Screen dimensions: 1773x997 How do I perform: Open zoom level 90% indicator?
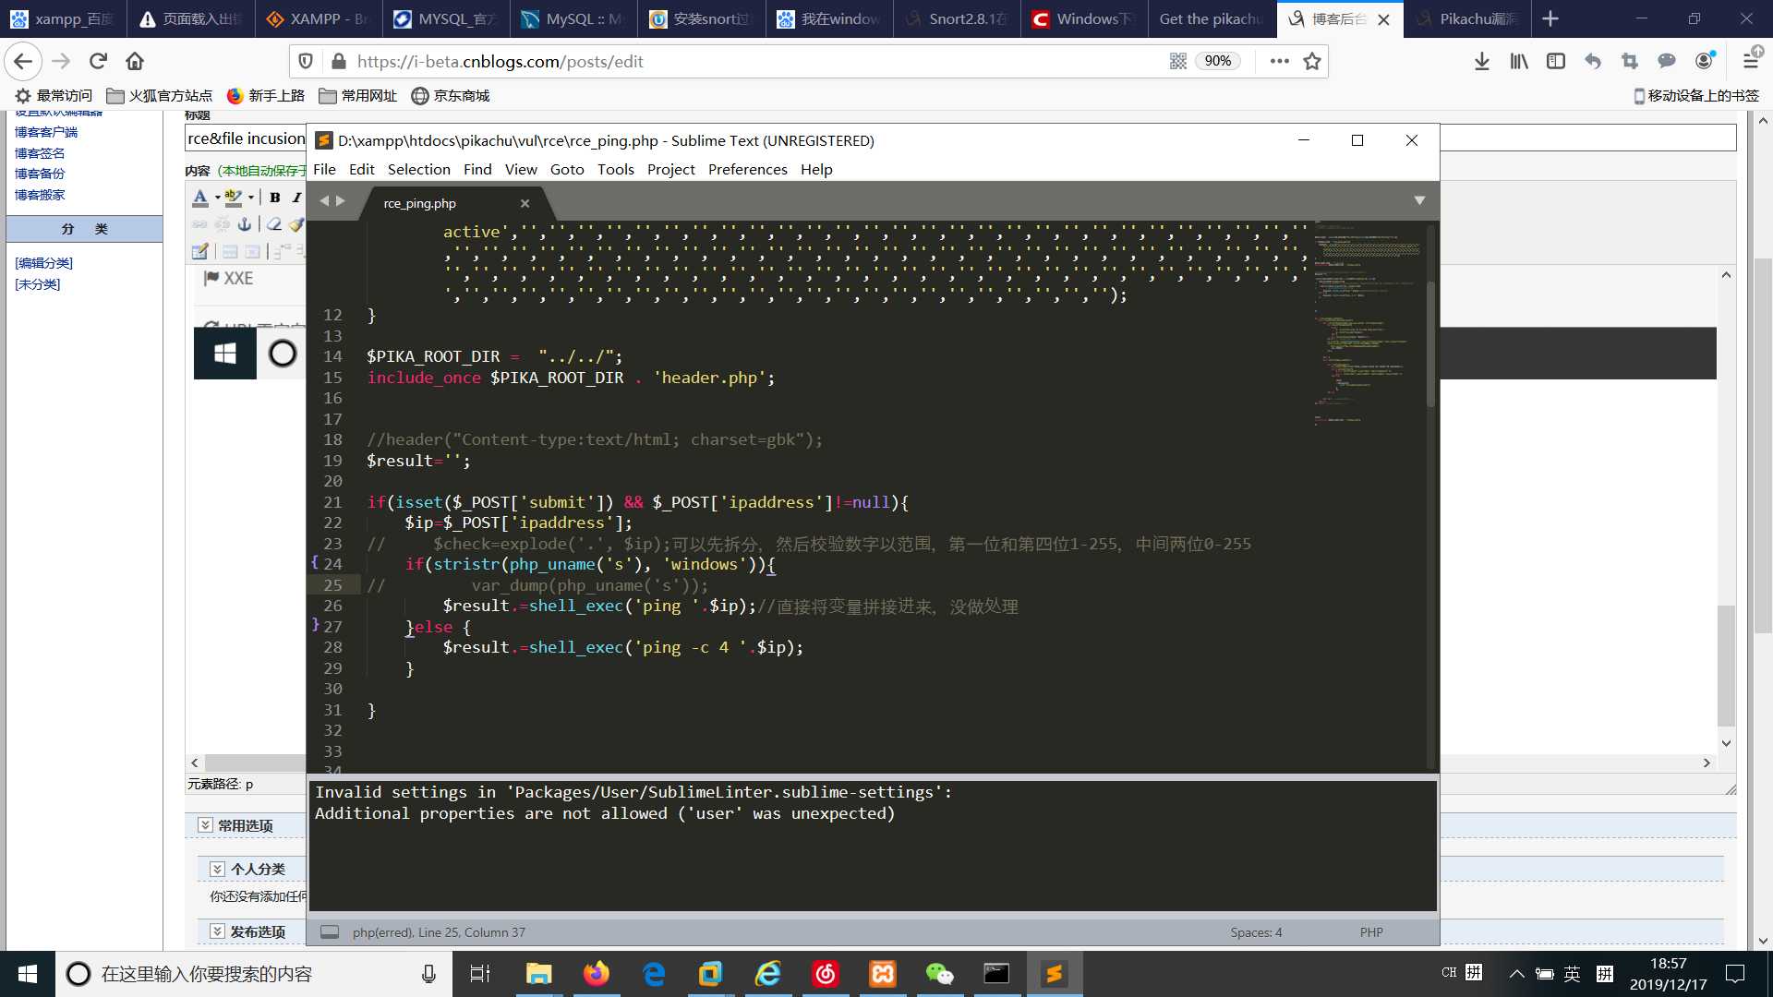tap(1218, 61)
